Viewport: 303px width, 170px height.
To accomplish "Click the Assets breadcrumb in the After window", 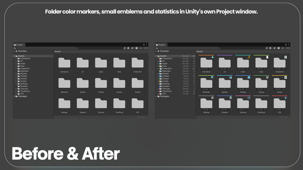I will [x=200, y=51].
